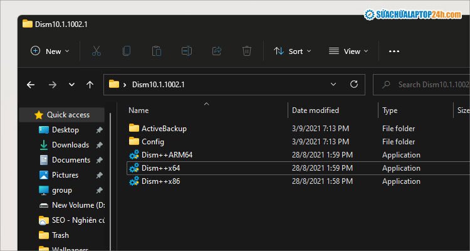Open the Sort dropdown menu
470x251 pixels.
pos(293,51)
